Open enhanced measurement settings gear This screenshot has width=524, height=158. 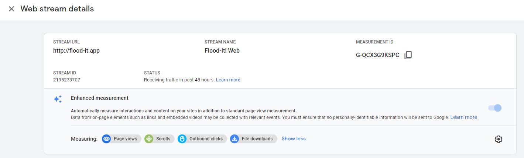pos(499,139)
